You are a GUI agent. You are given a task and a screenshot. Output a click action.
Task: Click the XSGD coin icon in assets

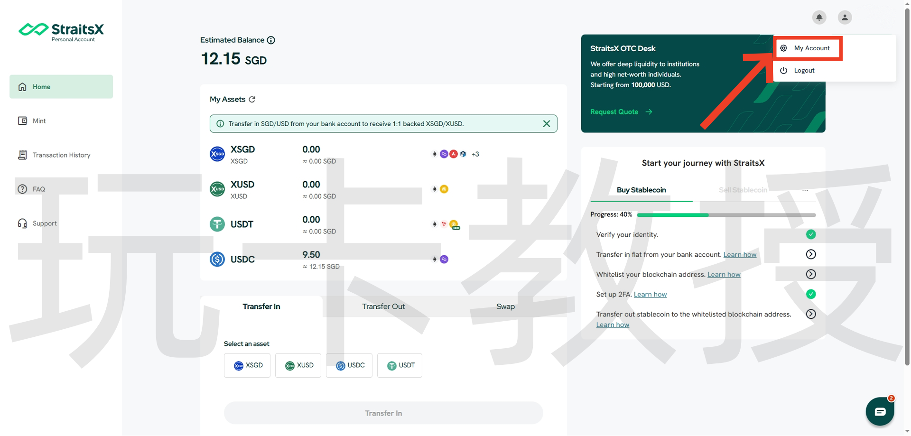217,154
